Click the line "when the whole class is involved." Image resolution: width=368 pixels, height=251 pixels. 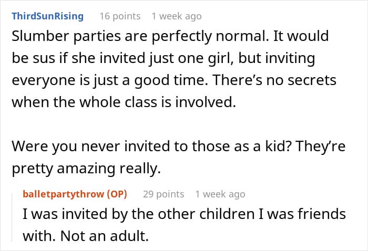point(124,102)
